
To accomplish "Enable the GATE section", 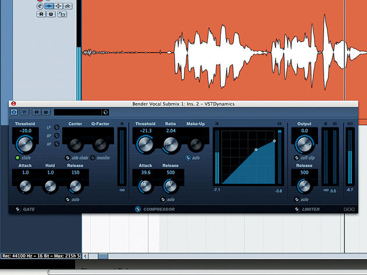I will tap(18, 209).
